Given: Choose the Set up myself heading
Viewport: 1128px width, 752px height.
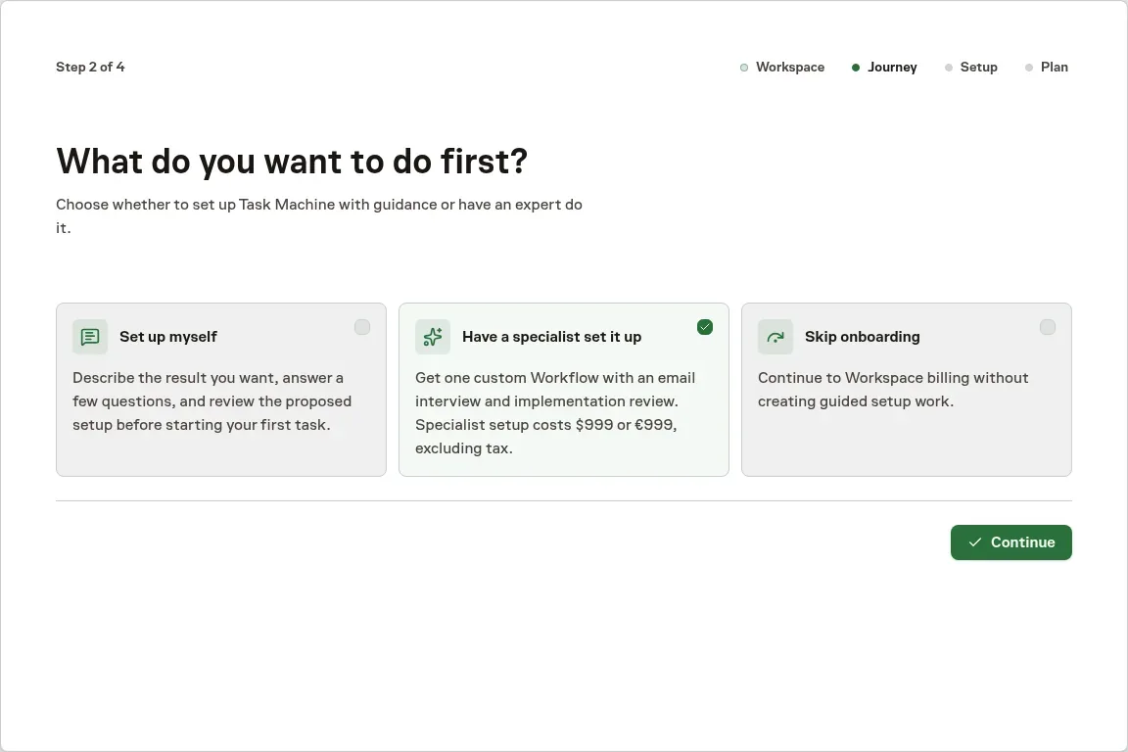Looking at the screenshot, I should pos(168,337).
